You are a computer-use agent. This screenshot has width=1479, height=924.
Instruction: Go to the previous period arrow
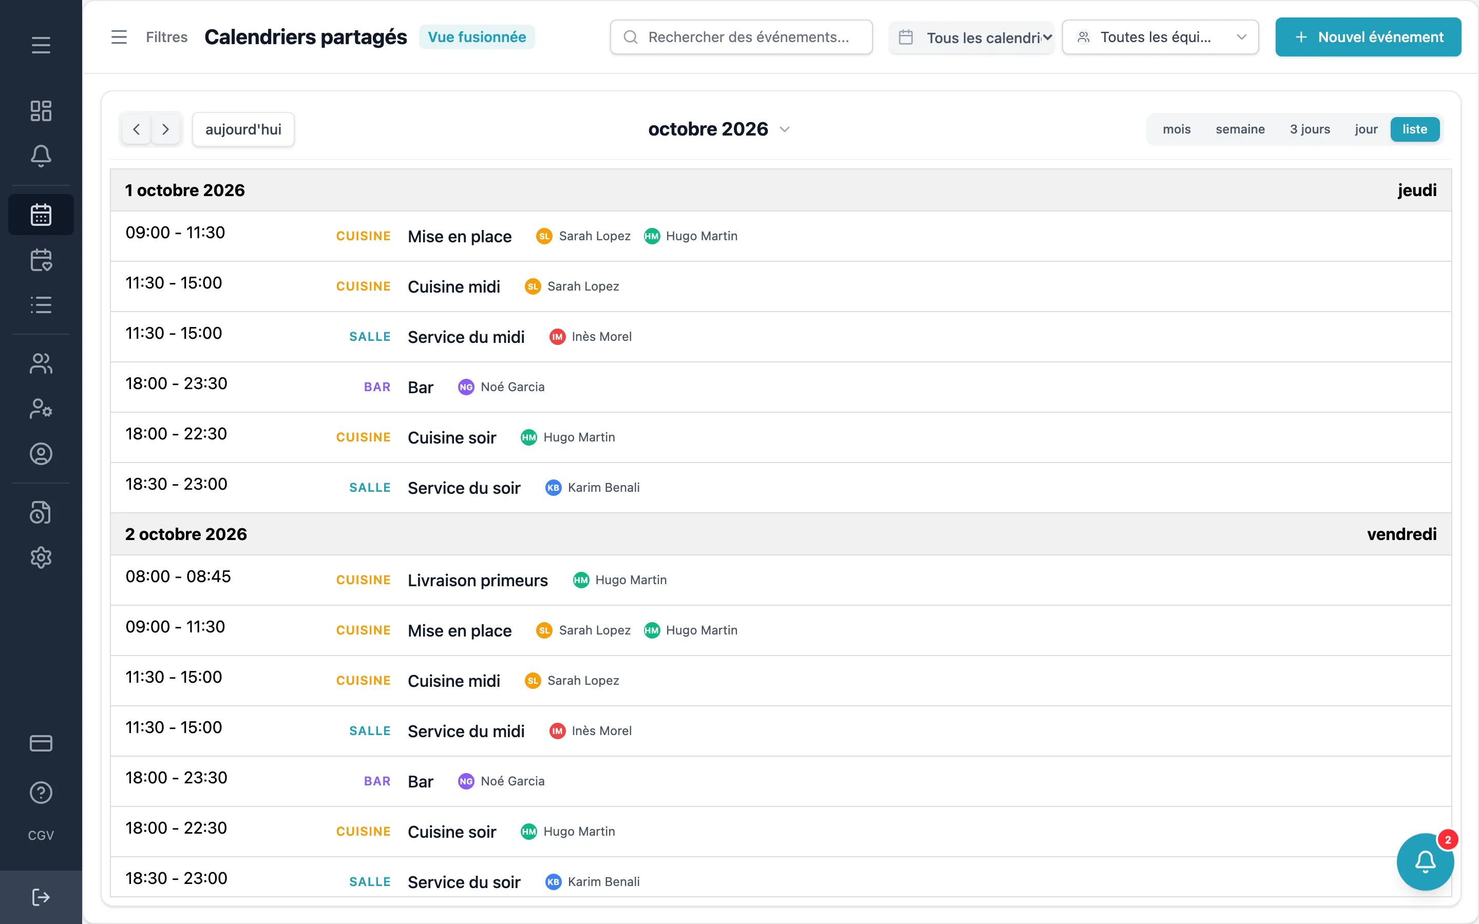click(x=136, y=129)
